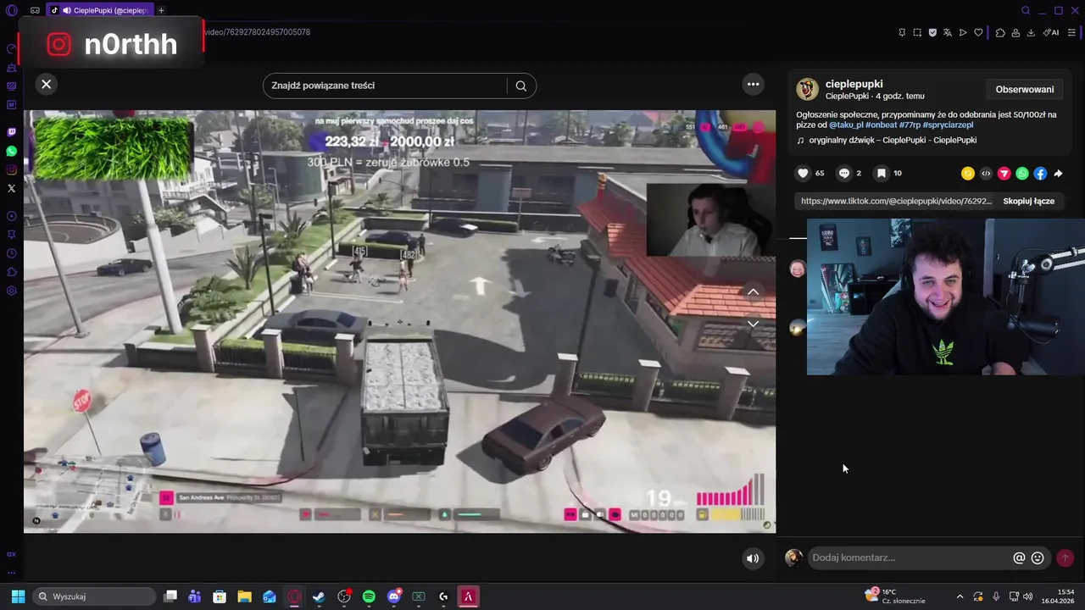Repost the video with yellow repost icon

[x=967, y=174]
